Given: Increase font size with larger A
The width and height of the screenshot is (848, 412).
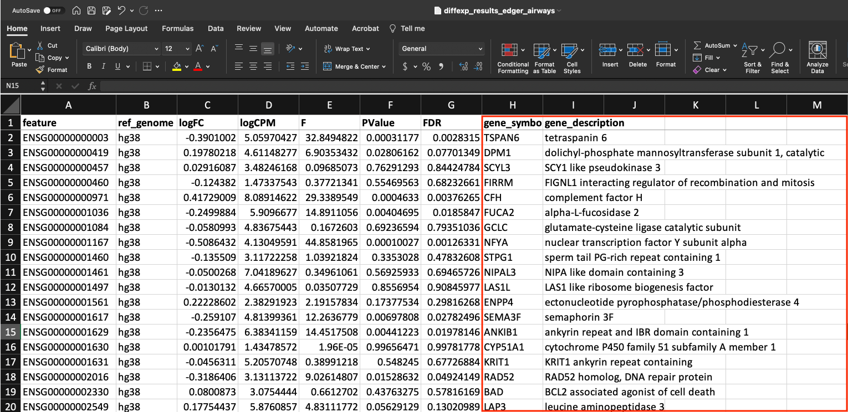Looking at the screenshot, I should coord(200,49).
